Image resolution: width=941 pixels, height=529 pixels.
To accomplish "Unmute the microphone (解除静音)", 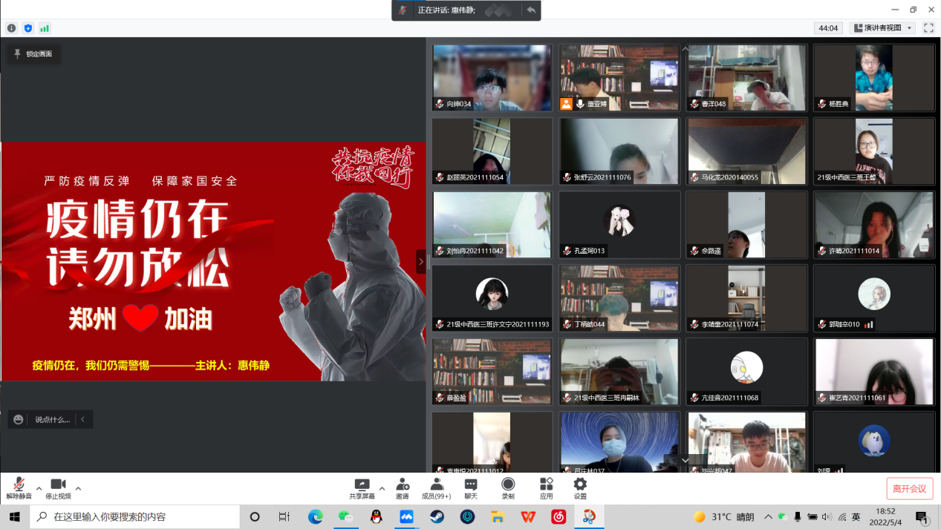I will point(19,487).
